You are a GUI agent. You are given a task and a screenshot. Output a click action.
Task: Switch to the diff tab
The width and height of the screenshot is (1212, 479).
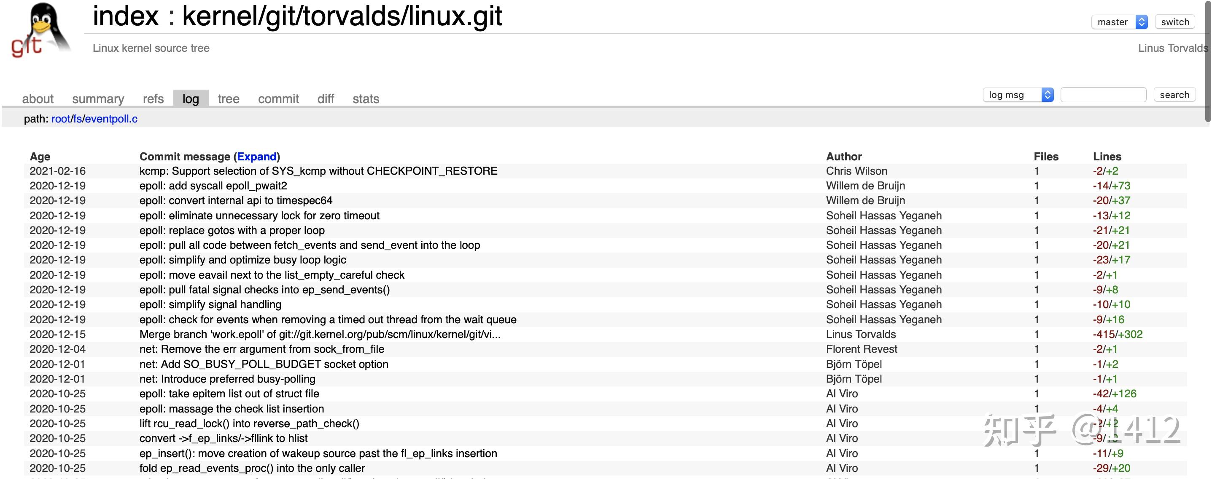pyautogui.click(x=326, y=98)
